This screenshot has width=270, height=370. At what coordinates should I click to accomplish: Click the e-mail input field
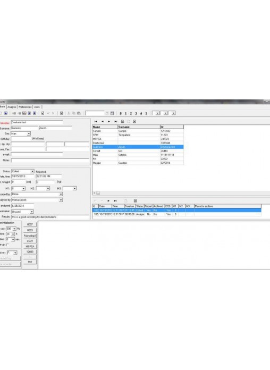click(37, 154)
